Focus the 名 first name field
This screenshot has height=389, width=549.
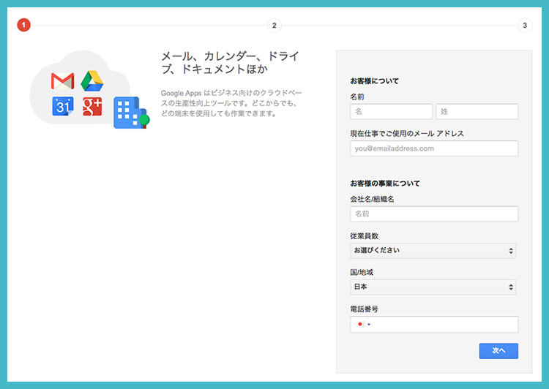(x=391, y=112)
